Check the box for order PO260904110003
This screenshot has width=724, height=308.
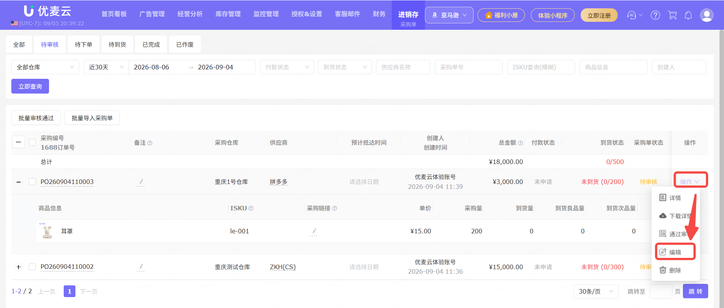(32, 182)
